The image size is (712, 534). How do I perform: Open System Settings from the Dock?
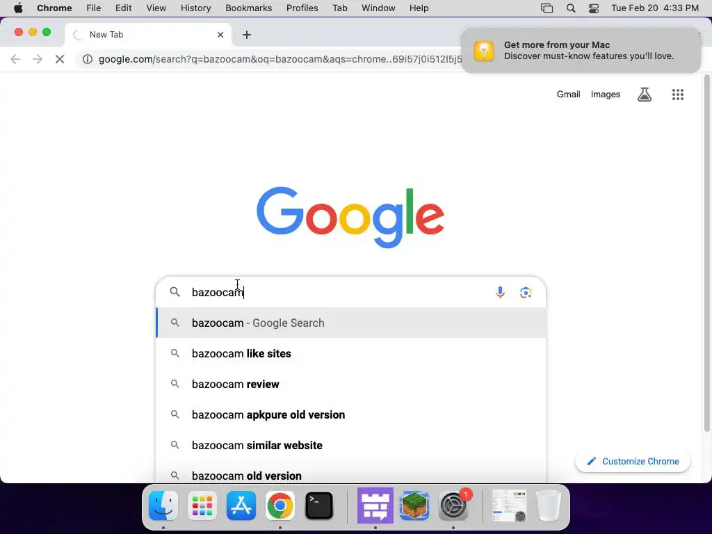[x=453, y=505]
